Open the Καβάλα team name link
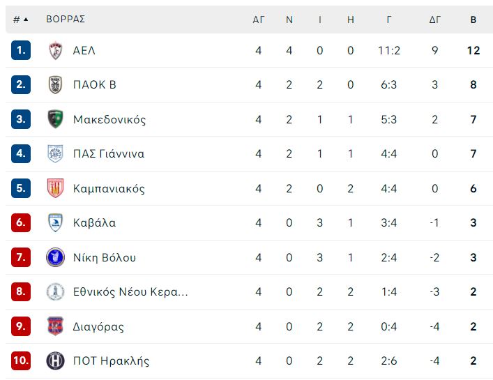 click(x=94, y=222)
